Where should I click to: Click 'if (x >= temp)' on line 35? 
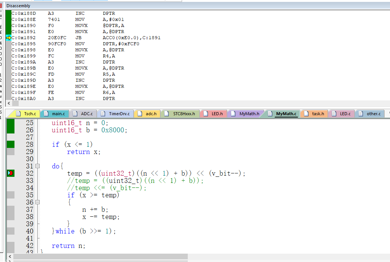tap(93, 195)
